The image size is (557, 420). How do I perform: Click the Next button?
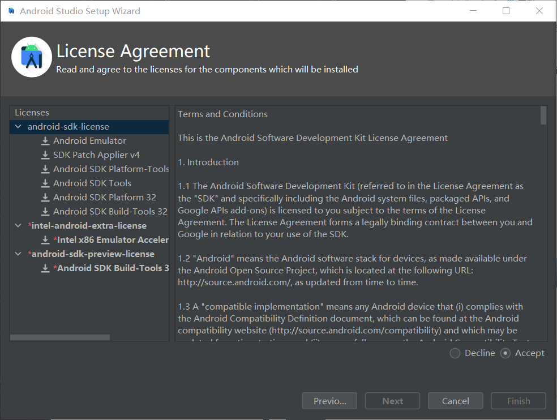pos(392,401)
